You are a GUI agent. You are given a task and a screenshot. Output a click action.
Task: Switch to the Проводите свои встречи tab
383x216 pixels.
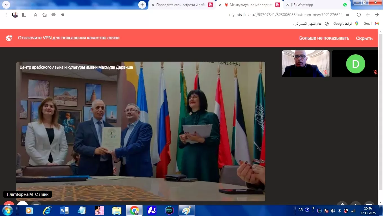coord(180,5)
